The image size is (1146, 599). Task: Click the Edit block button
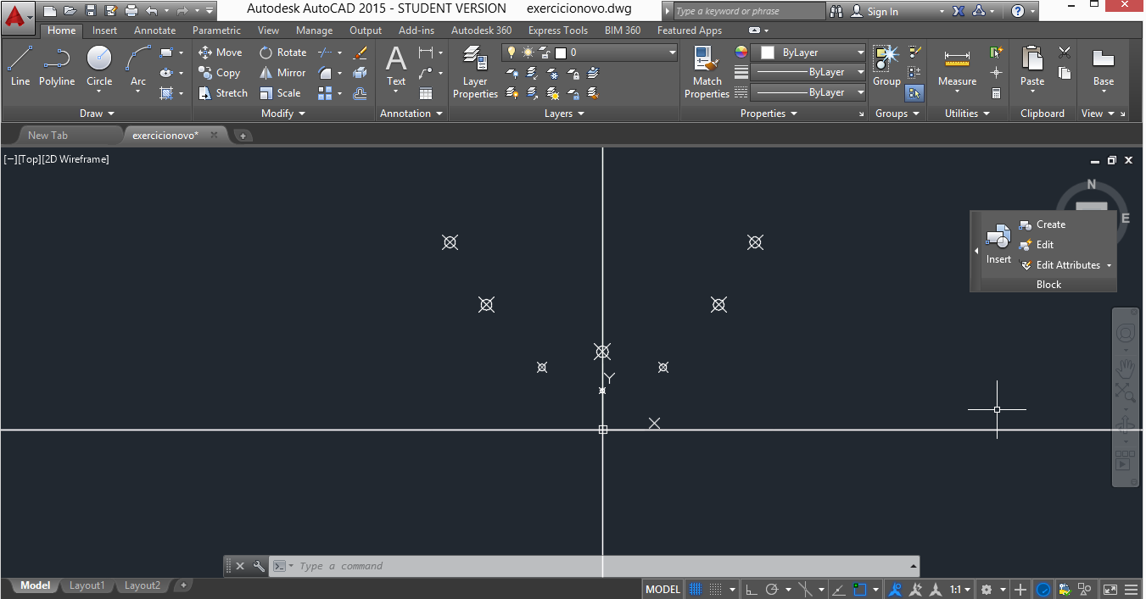click(1037, 245)
